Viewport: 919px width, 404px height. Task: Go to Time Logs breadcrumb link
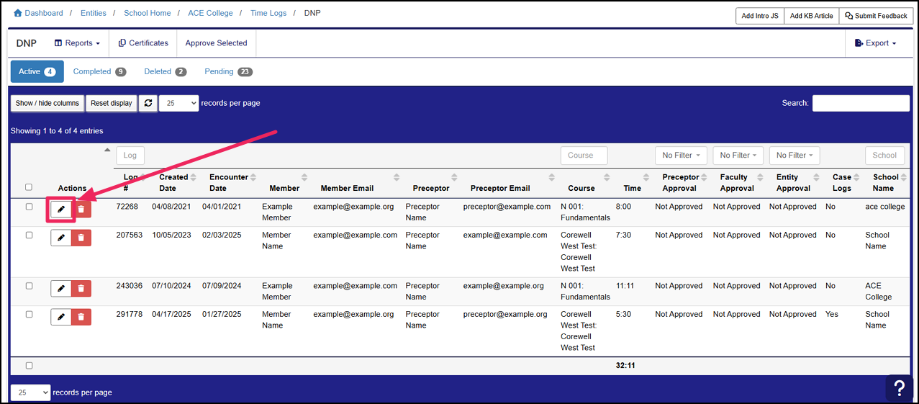(268, 13)
